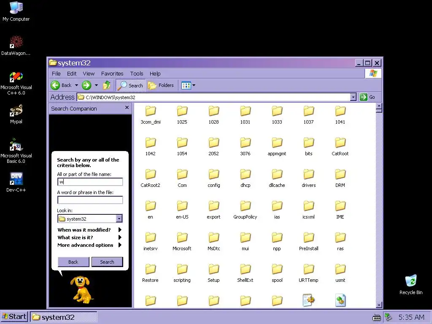Image resolution: width=432 pixels, height=324 pixels.
Task: Select the PreInstall folder
Action: 308,241
